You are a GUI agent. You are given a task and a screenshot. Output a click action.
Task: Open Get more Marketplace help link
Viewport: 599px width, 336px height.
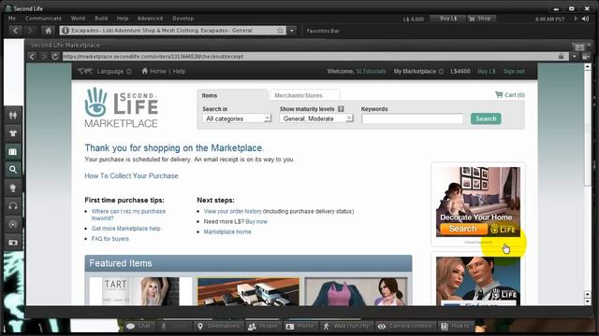pyautogui.click(x=125, y=229)
